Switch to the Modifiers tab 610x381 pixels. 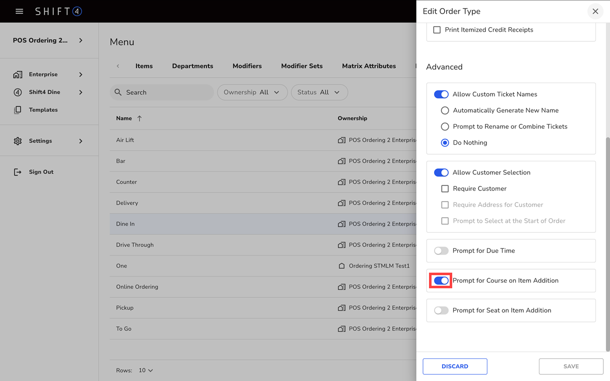[247, 66]
